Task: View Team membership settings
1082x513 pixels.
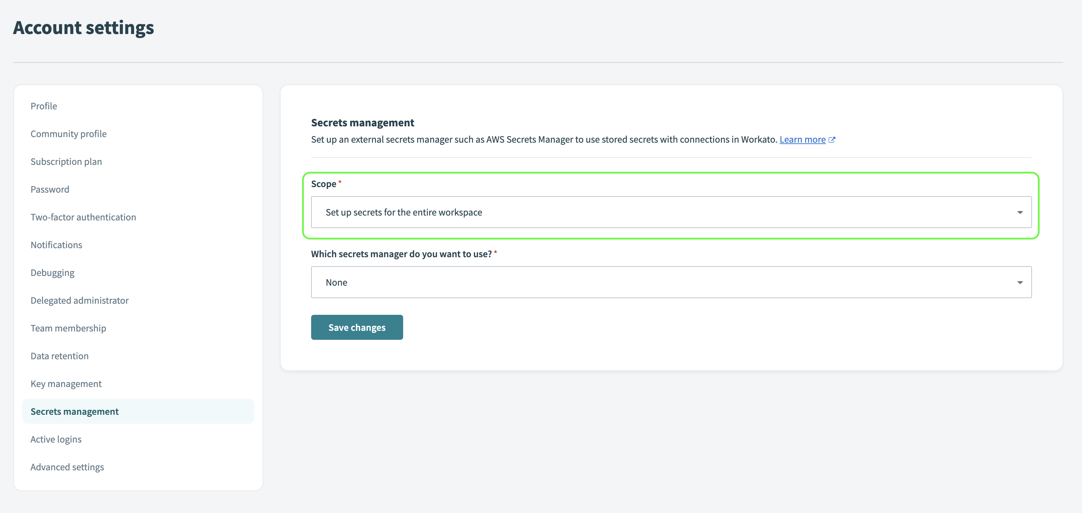Action: (68, 328)
